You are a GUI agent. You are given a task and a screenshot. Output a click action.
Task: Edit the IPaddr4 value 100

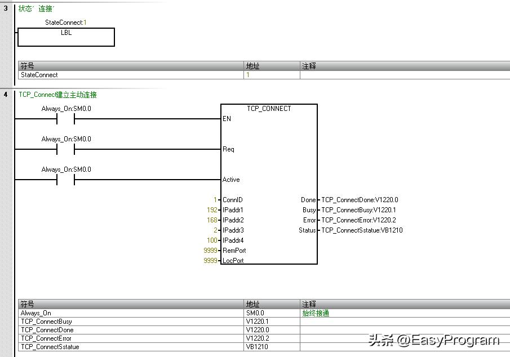click(212, 240)
